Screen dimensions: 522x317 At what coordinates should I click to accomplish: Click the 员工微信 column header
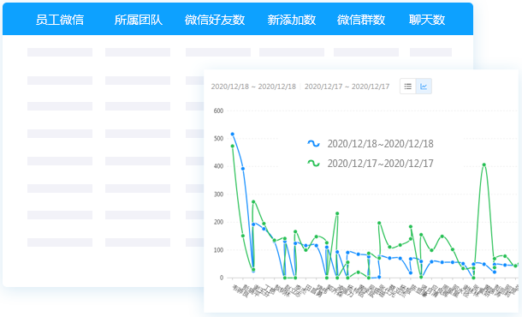pos(60,20)
